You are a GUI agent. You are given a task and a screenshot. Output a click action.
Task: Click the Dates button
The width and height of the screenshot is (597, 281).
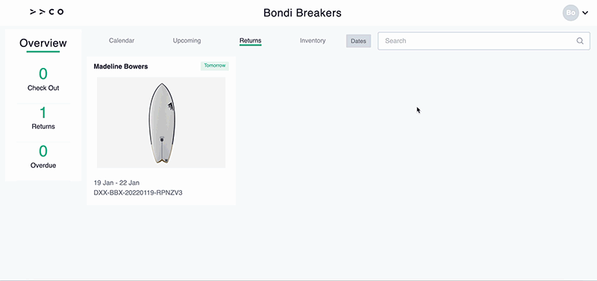pos(358,41)
